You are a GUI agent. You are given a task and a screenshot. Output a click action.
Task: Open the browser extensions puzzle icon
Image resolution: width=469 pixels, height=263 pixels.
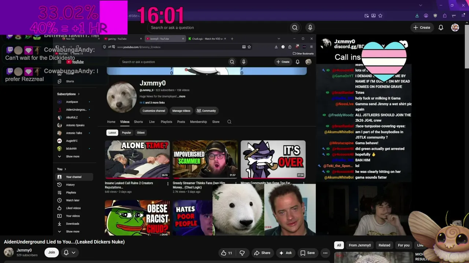[444, 16]
